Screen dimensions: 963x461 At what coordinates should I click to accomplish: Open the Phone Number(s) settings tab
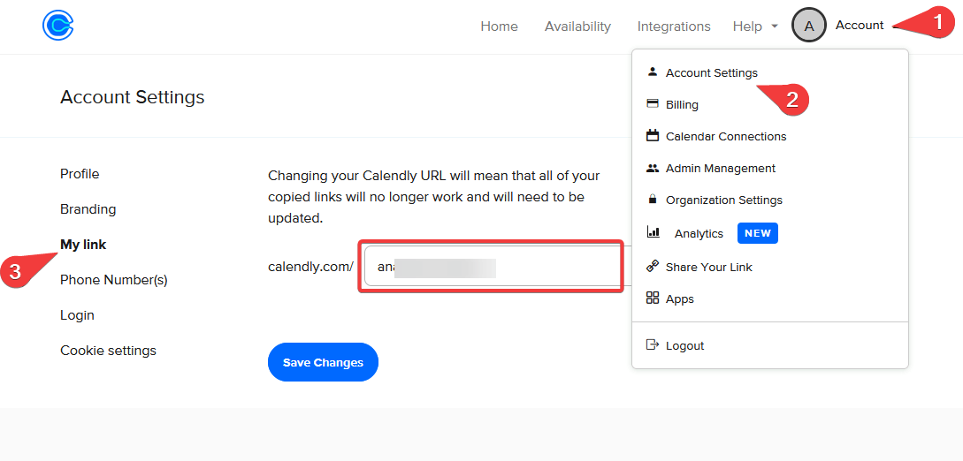113,280
